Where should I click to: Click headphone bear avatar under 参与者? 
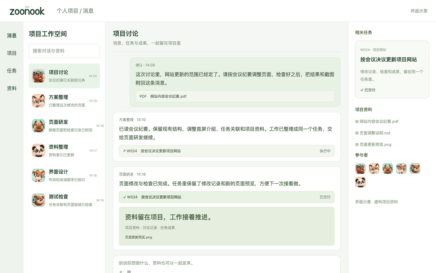[x=415, y=168]
